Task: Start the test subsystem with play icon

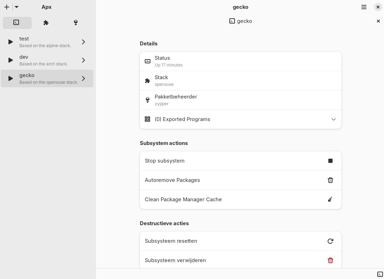Action: [11, 42]
